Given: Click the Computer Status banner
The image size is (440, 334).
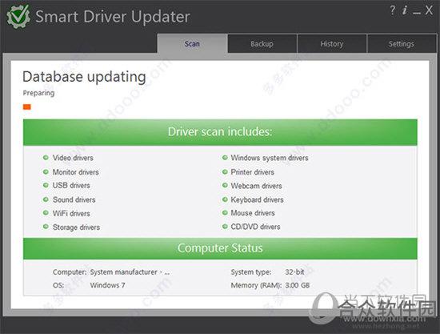Looking at the screenshot, I should pyautogui.click(x=220, y=248).
